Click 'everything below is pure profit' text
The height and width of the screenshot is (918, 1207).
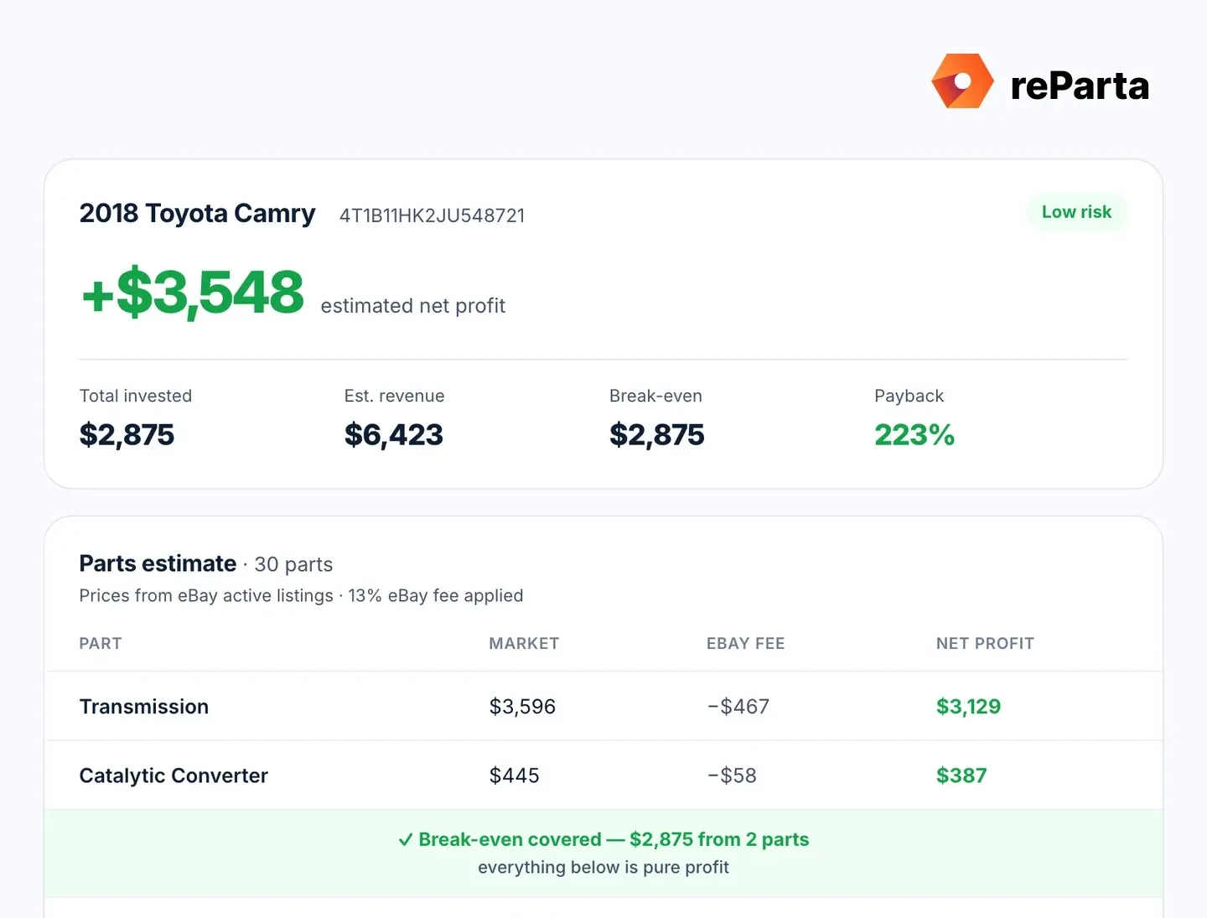click(603, 868)
